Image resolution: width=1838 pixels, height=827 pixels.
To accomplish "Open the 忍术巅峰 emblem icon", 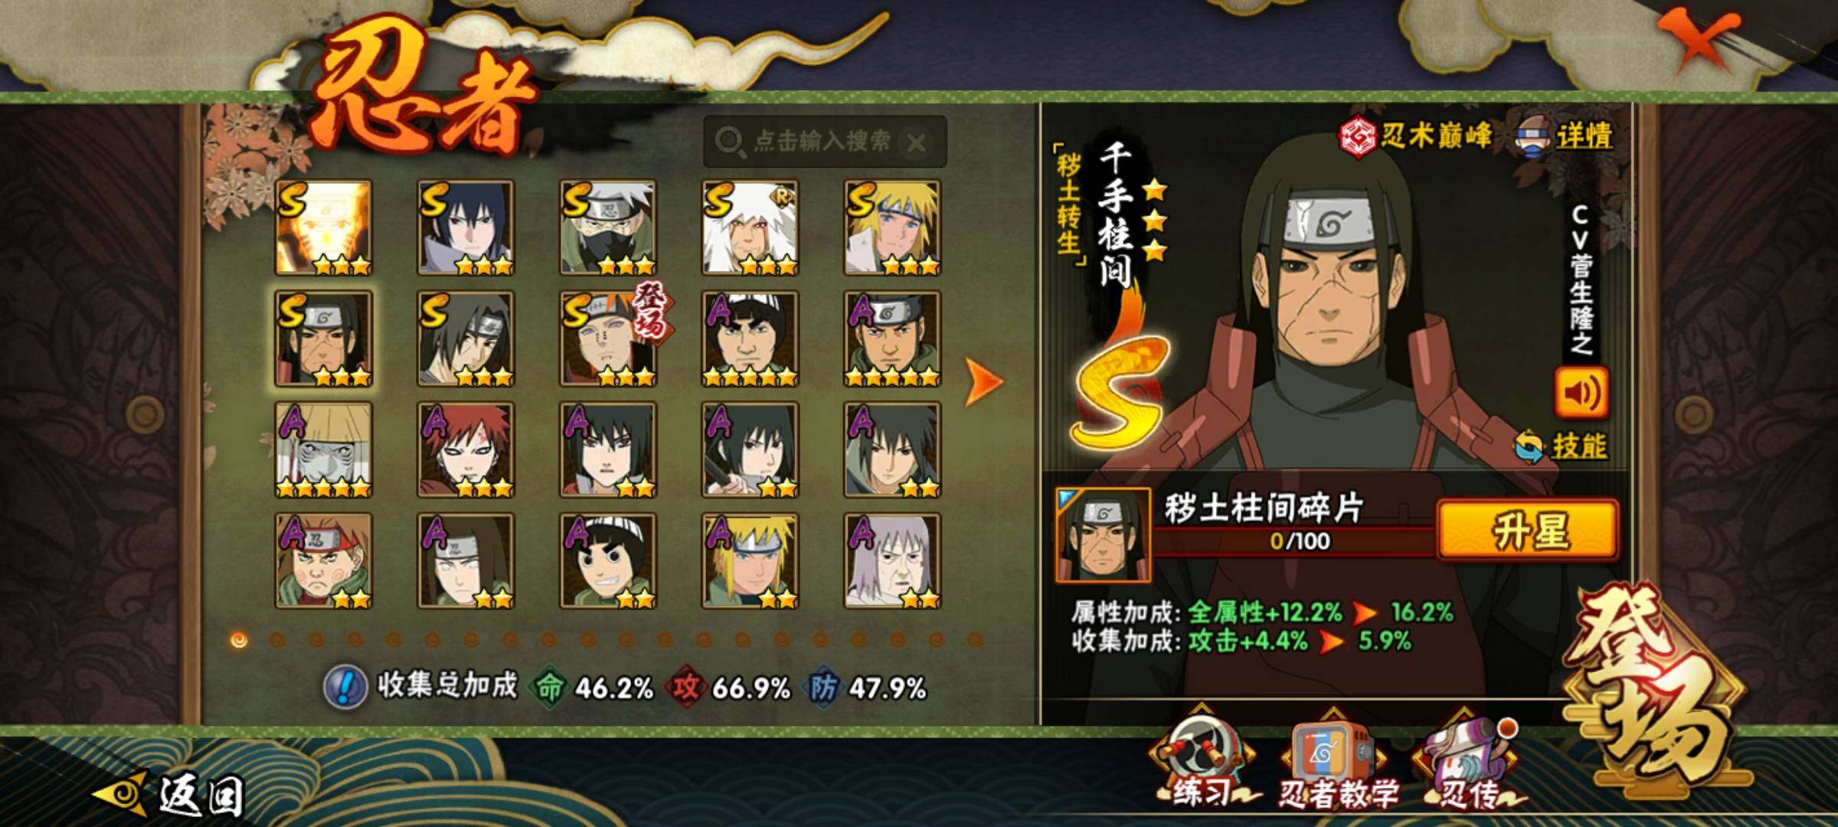I will pyautogui.click(x=1358, y=137).
